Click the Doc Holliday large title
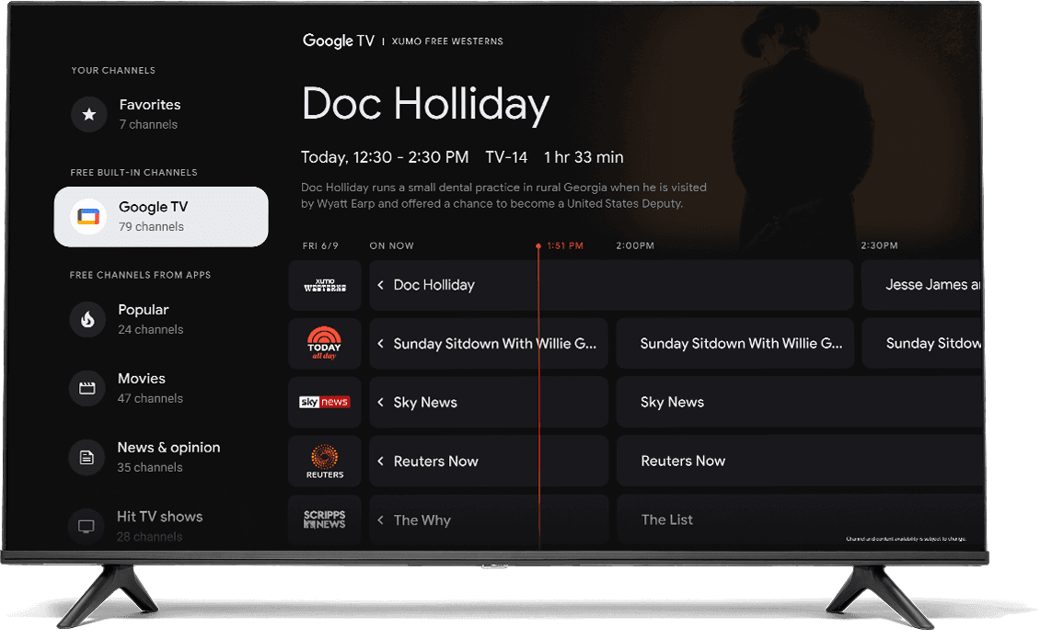Image resolution: width=1040 pixels, height=639 pixels. point(425,104)
